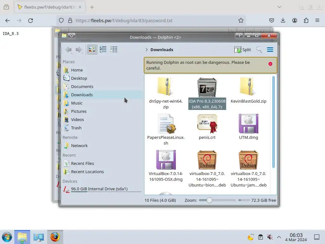Bookmark this page with star

241,21
